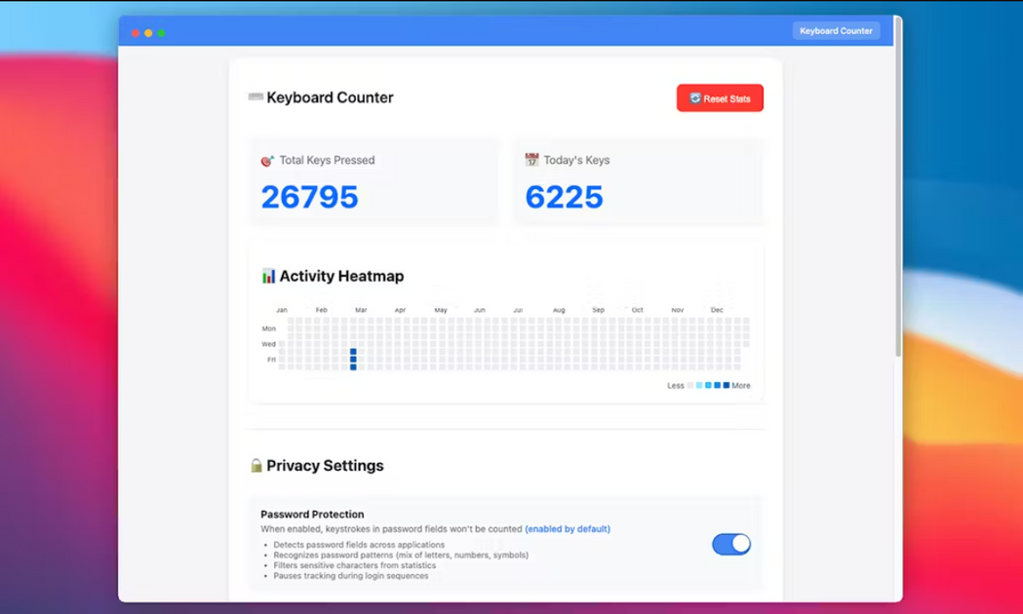Select the lightest legend swatch next to Less
The image size is (1023, 614).
click(689, 385)
